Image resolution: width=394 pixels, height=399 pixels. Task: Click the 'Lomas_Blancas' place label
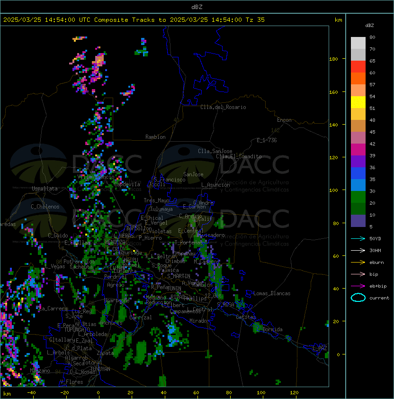click(x=272, y=293)
